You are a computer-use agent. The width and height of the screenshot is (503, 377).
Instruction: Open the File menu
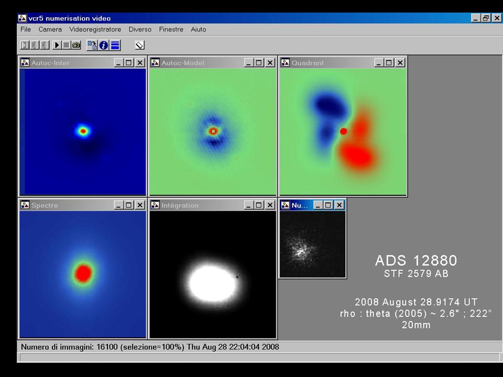click(x=26, y=29)
